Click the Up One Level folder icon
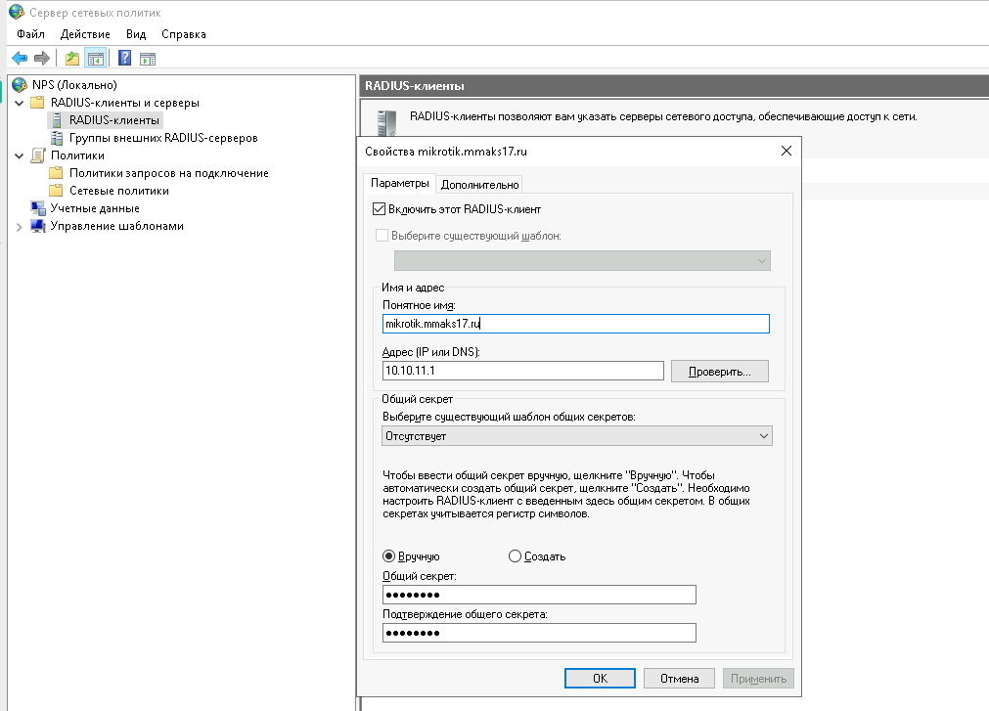 click(x=72, y=58)
